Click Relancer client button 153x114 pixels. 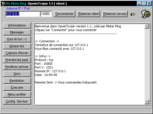(88, 14)
